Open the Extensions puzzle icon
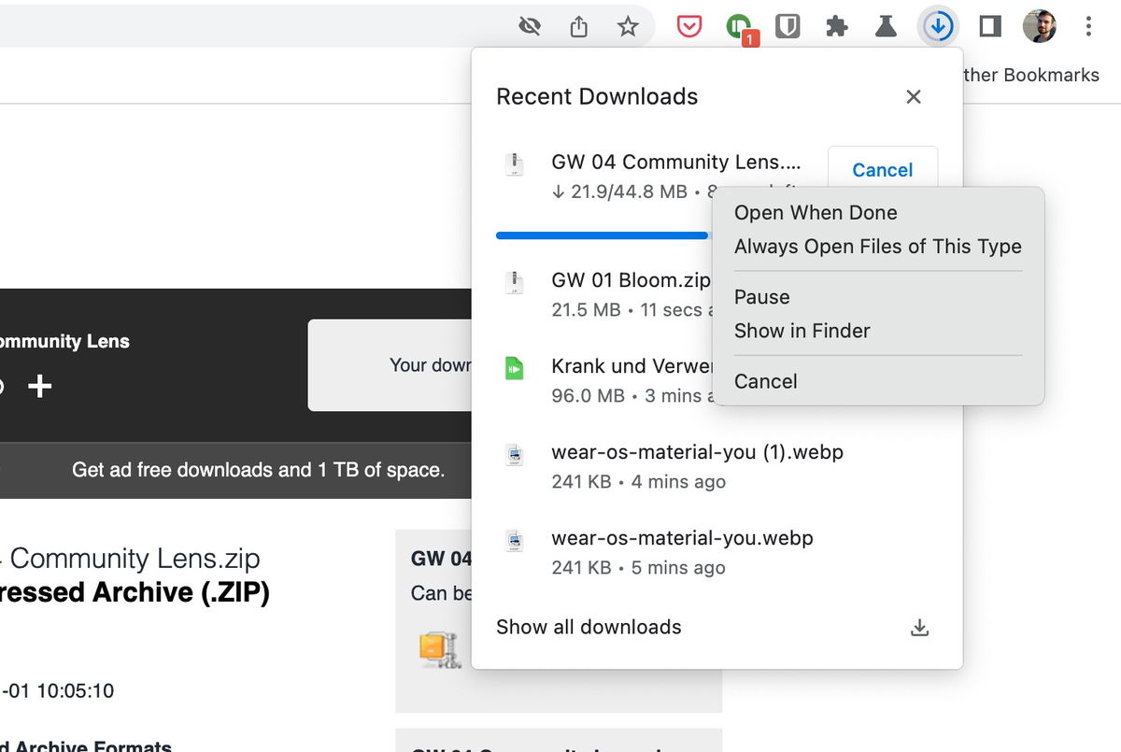Screen dimensions: 1121x752 click(836, 26)
